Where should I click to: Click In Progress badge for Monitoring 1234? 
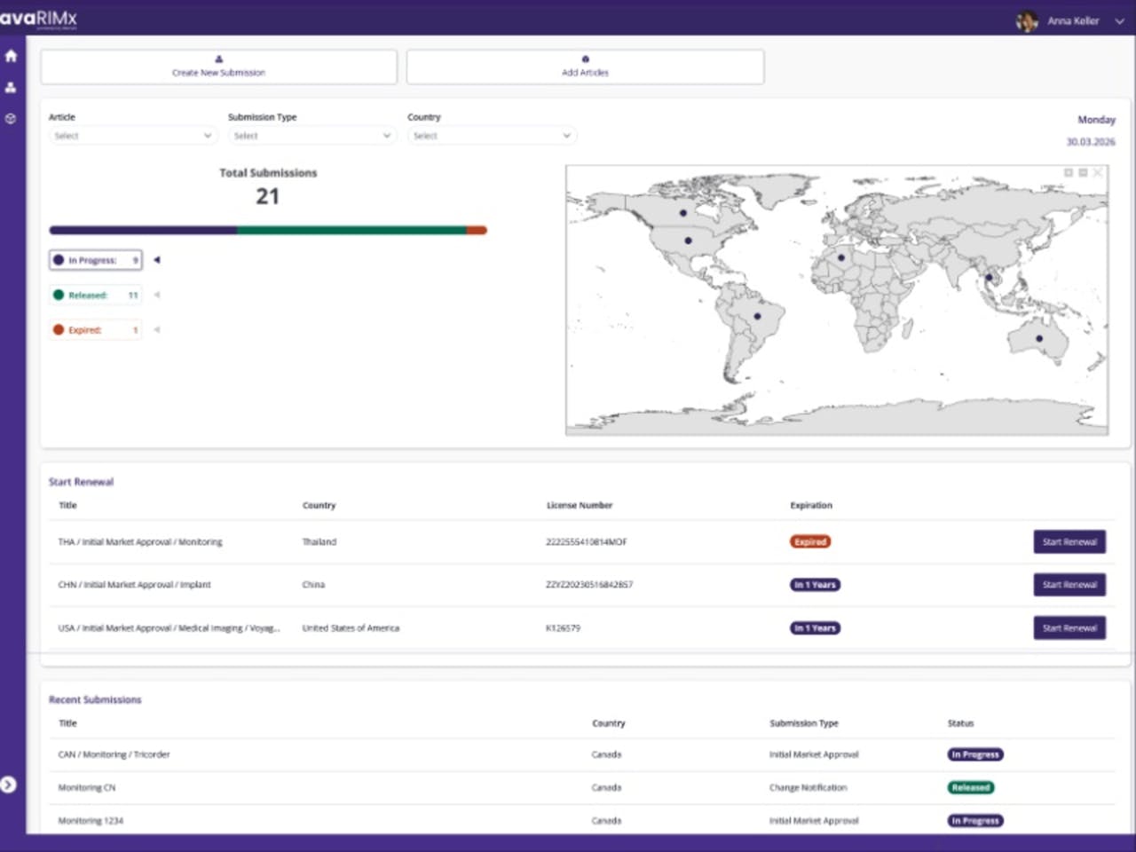coord(975,821)
